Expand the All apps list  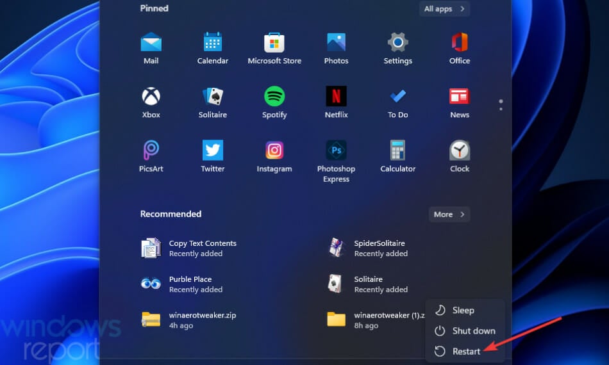point(444,8)
